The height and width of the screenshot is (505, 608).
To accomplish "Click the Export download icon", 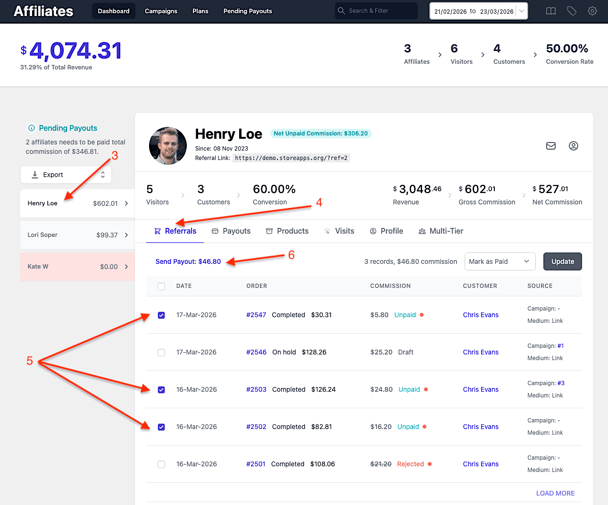I will pos(35,175).
